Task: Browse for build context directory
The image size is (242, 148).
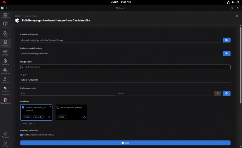Action: (226, 53)
